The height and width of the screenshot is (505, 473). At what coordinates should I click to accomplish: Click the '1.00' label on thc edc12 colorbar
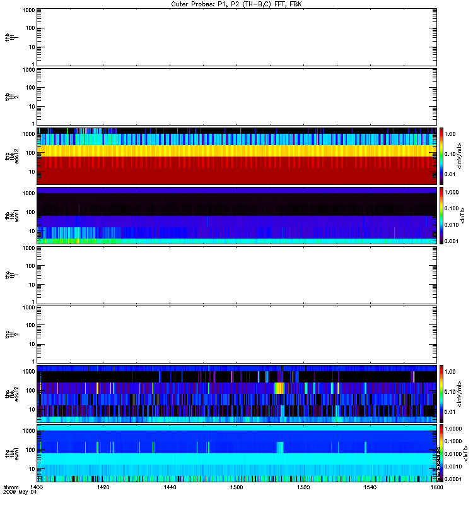[450, 372]
